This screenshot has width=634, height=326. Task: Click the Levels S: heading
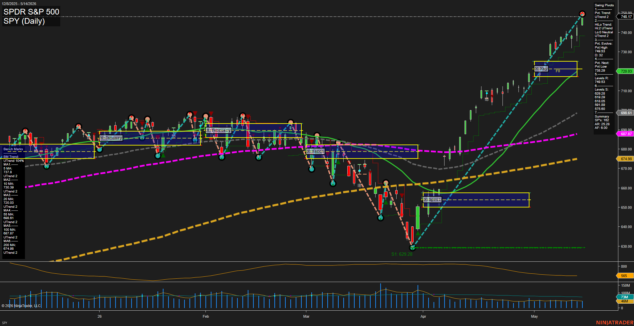click(601, 90)
